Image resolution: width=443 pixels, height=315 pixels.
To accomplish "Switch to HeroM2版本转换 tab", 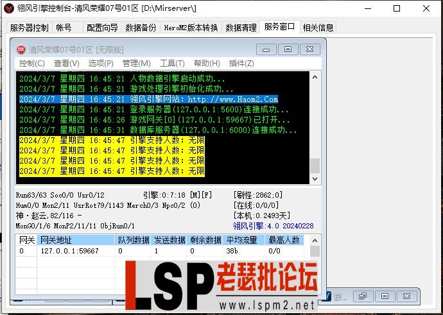I will click(x=191, y=28).
